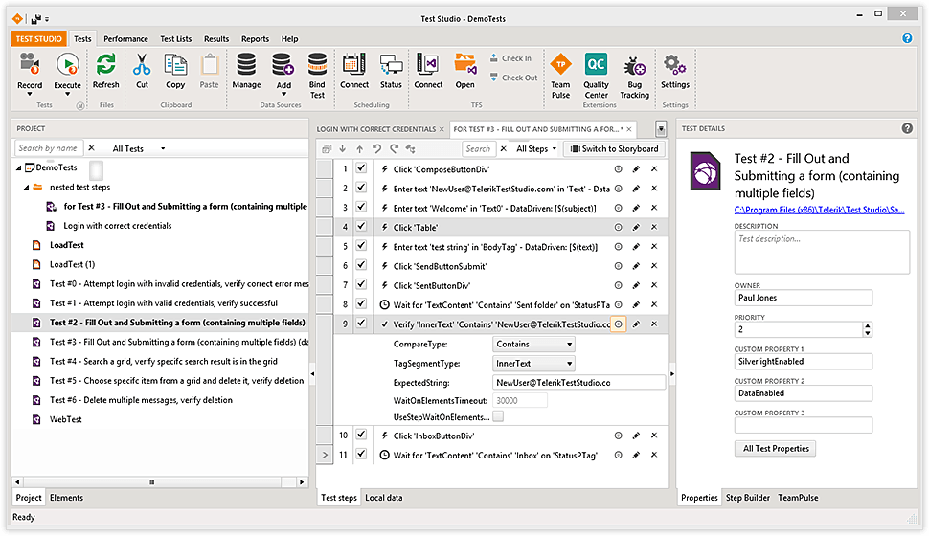Select Test #4 Search a grid
Image resolution: width=929 pixels, height=536 pixels.
163,361
